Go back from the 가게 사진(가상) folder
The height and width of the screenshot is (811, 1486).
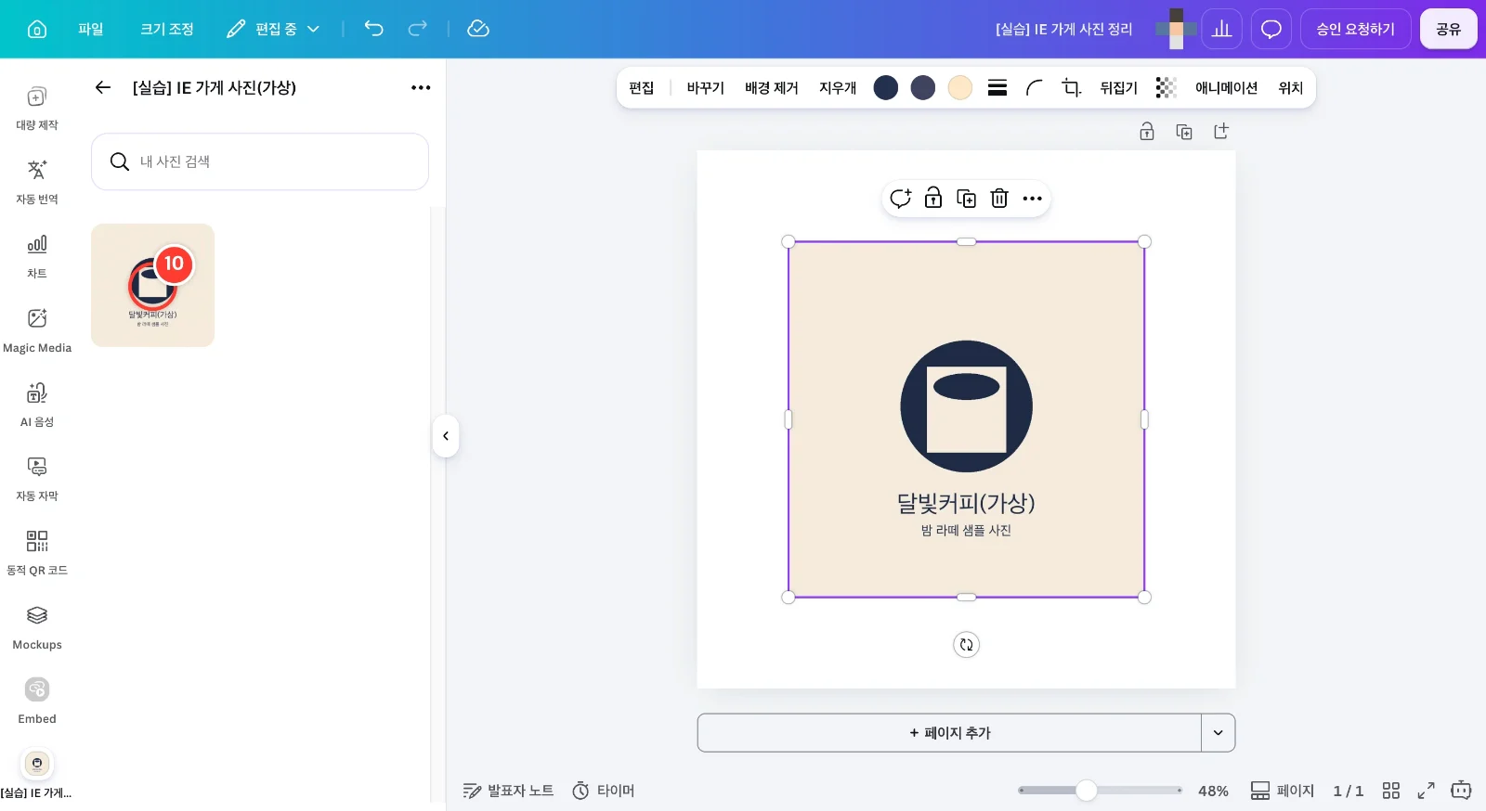(x=103, y=87)
